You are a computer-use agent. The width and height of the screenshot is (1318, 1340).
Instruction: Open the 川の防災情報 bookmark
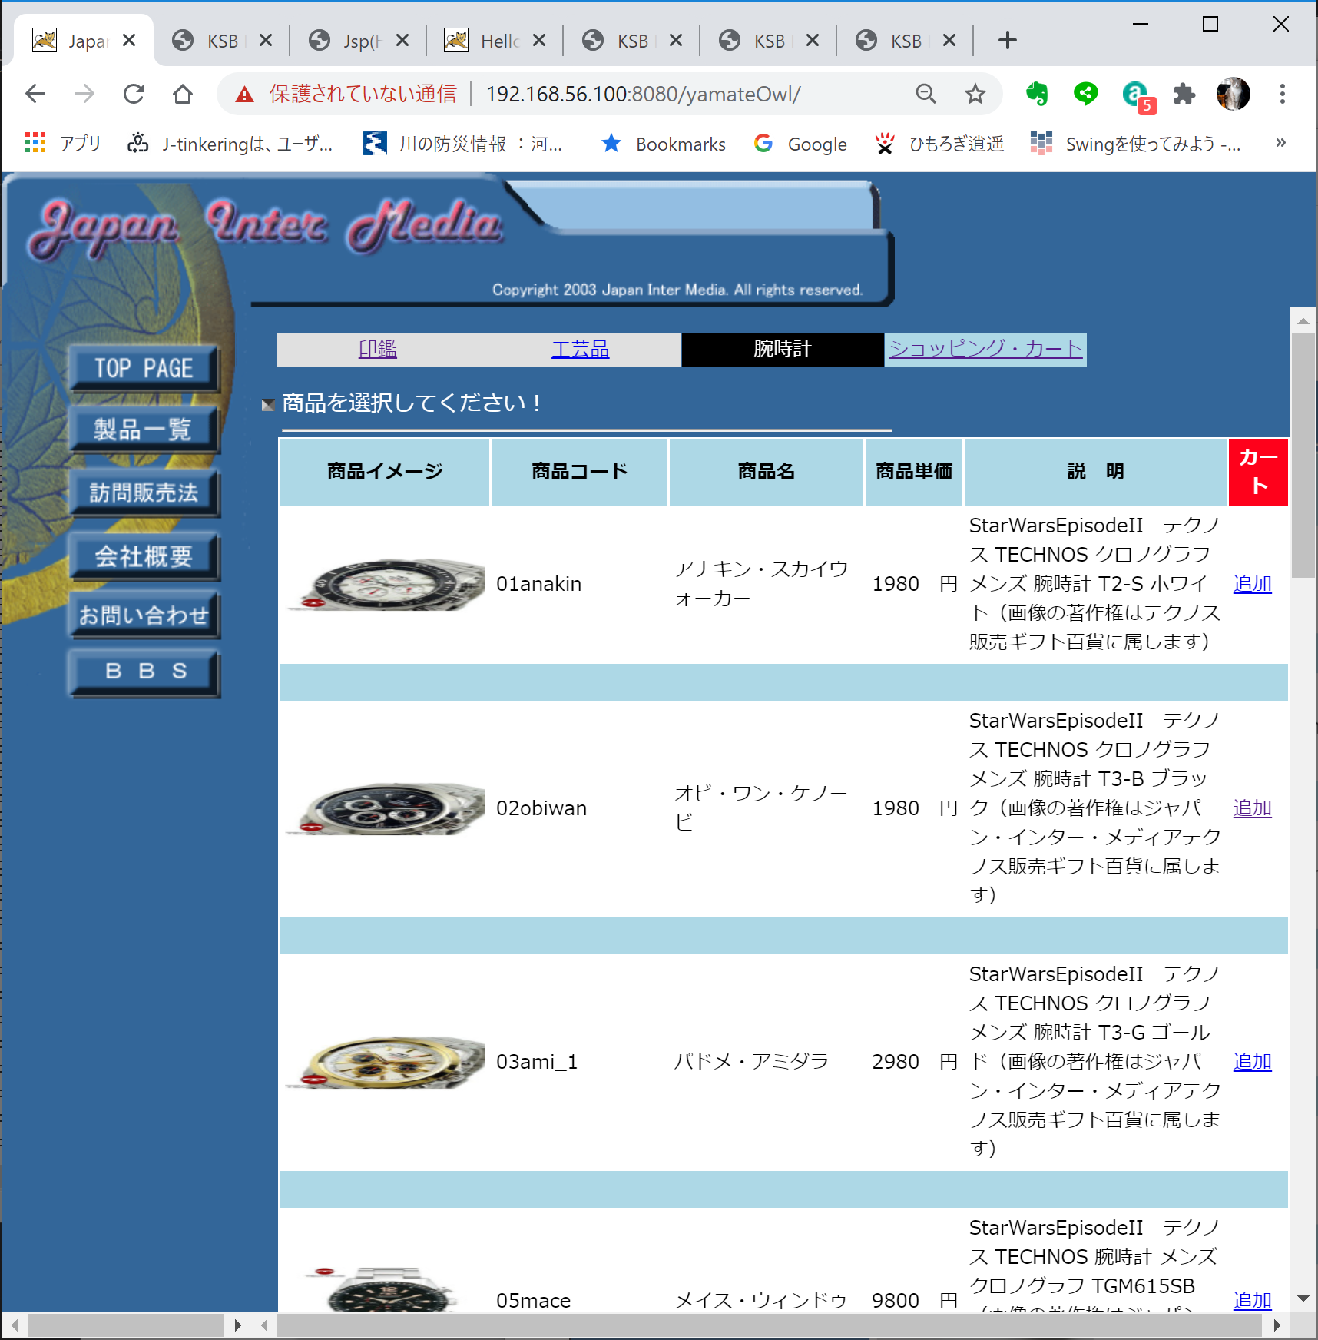click(463, 143)
